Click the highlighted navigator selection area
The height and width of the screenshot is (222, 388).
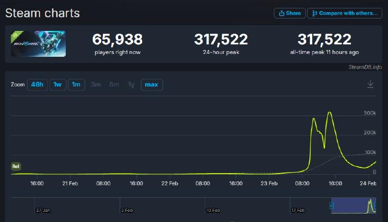click(x=354, y=206)
